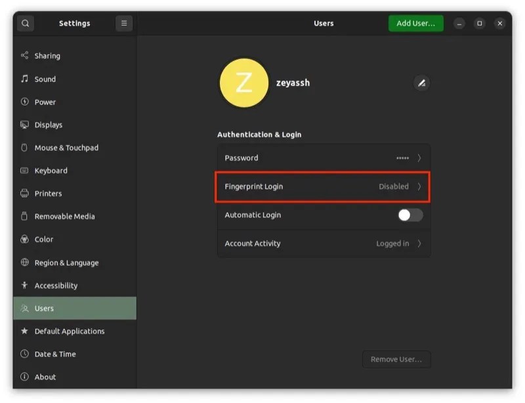The height and width of the screenshot is (403, 525).
Task: Open the hamburger menu in Settings
Action: (x=123, y=23)
